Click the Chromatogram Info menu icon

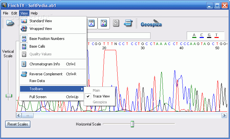(x=24, y=64)
